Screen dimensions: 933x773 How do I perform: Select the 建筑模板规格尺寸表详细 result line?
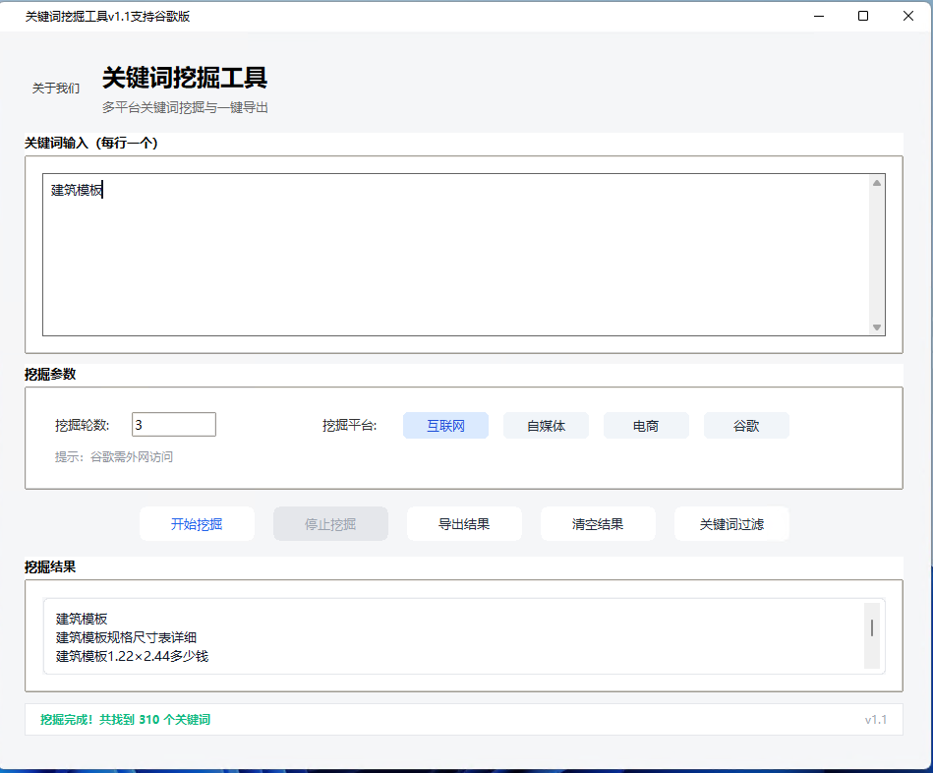pyautogui.click(x=126, y=637)
